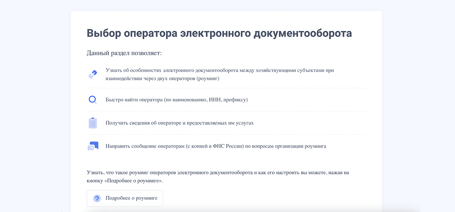Click the question mark icon

[x=97, y=198]
